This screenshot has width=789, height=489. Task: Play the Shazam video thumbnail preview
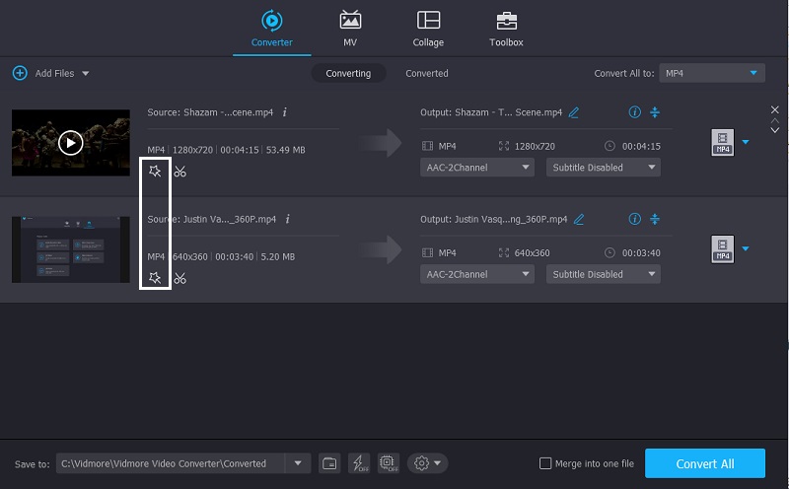coord(70,143)
